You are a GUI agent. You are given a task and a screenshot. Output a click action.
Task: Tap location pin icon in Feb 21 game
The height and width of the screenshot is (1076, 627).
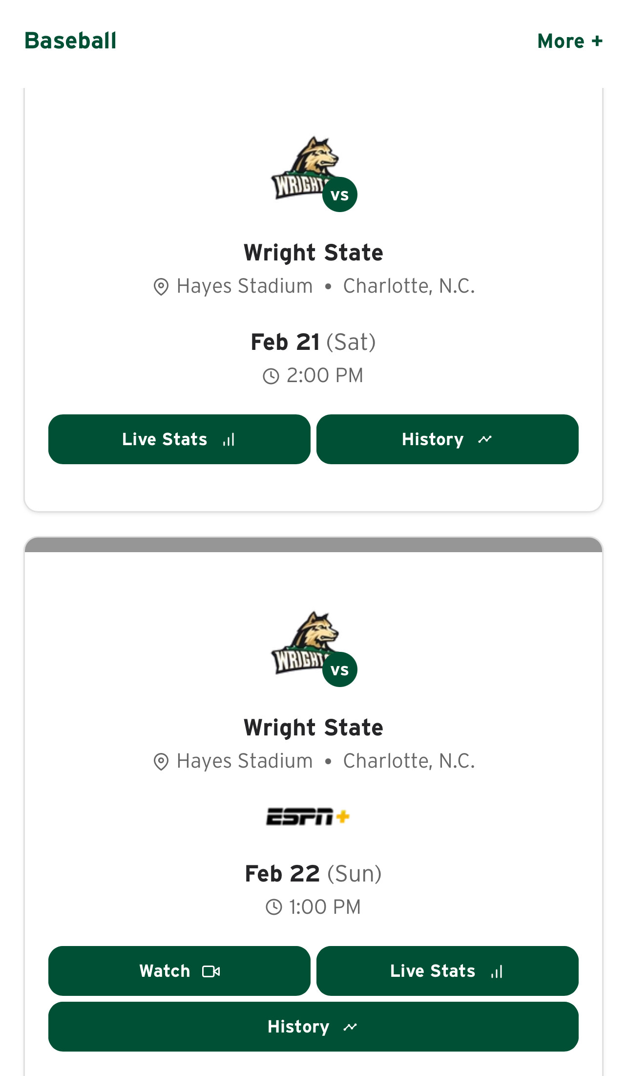pos(161,287)
